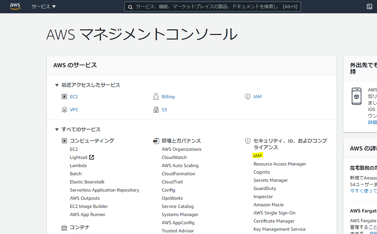Image resolution: width=377 pixels, height=234 pixels.
Task: Open IAM from recent services
Action: point(258,97)
